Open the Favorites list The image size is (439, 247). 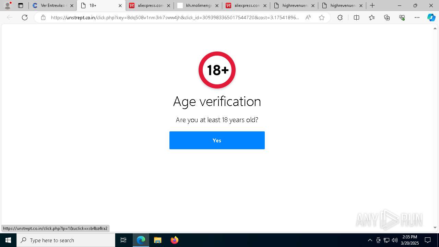pos(372,17)
